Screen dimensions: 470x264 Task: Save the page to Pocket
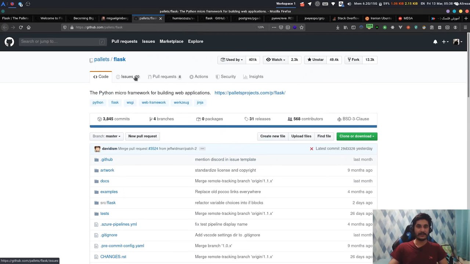(x=281, y=27)
